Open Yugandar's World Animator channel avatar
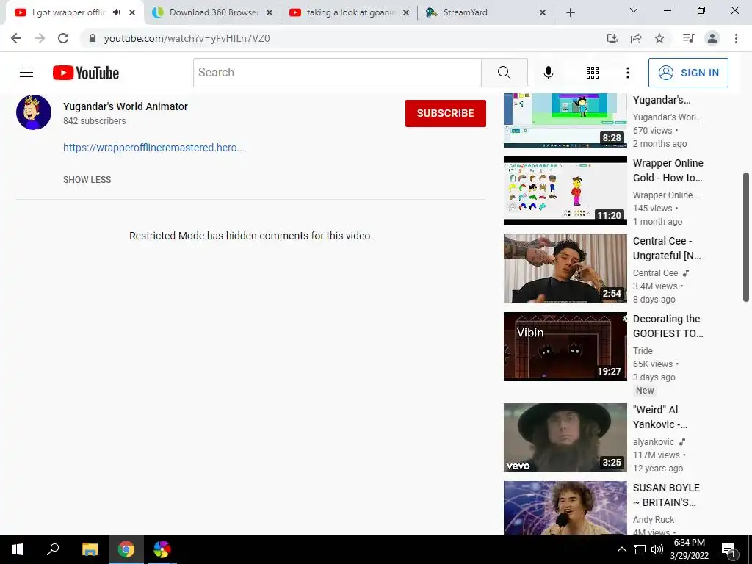The image size is (752, 564). (x=34, y=112)
